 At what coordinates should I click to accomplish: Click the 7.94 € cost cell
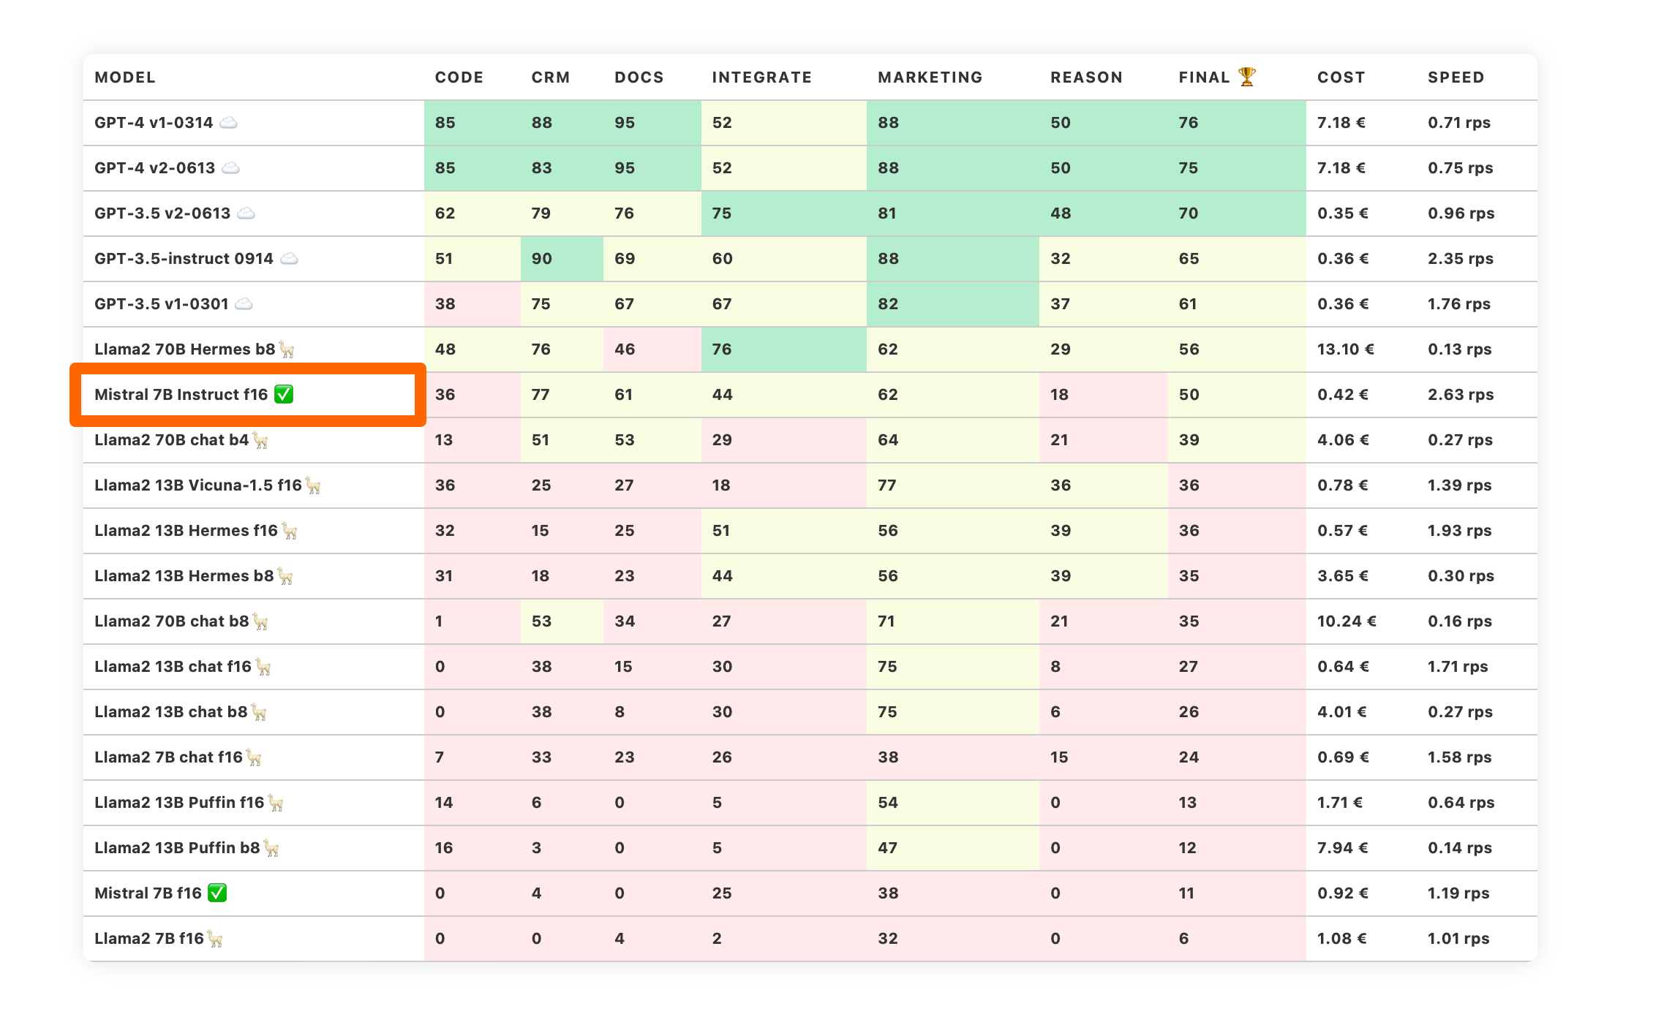[1343, 848]
